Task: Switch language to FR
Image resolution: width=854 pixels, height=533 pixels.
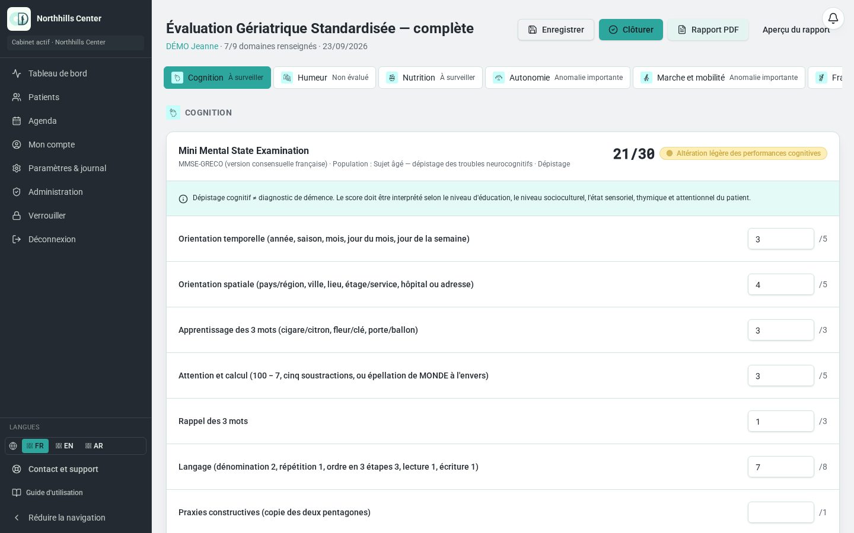Action: point(35,446)
